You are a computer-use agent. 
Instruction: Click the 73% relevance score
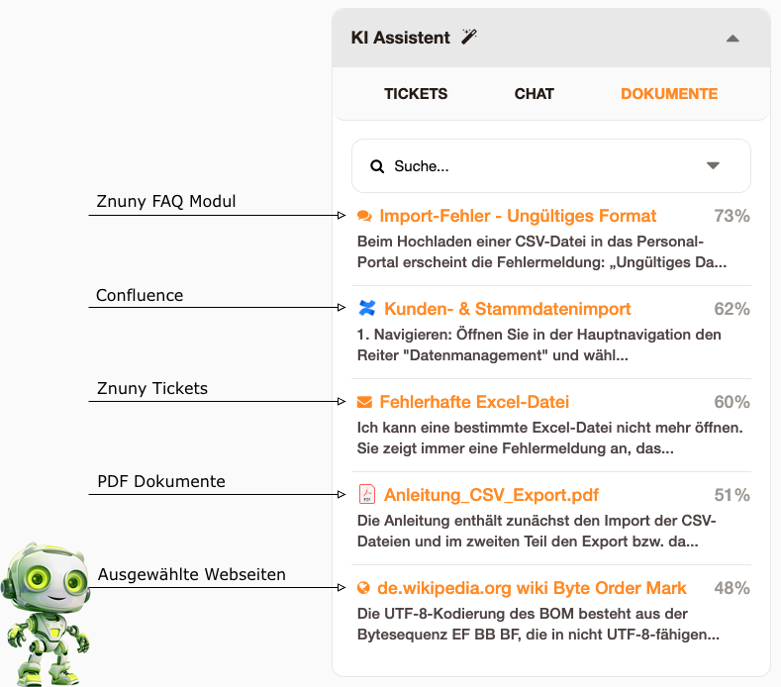pyautogui.click(x=732, y=216)
